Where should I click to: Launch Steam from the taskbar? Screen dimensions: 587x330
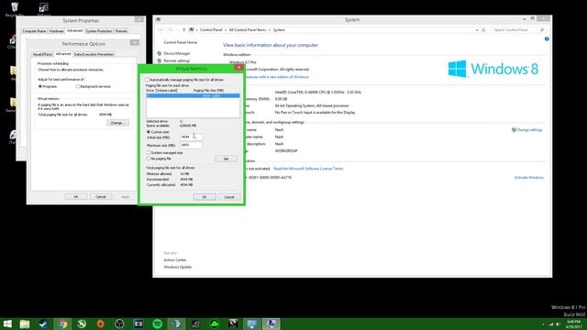[44, 324]
